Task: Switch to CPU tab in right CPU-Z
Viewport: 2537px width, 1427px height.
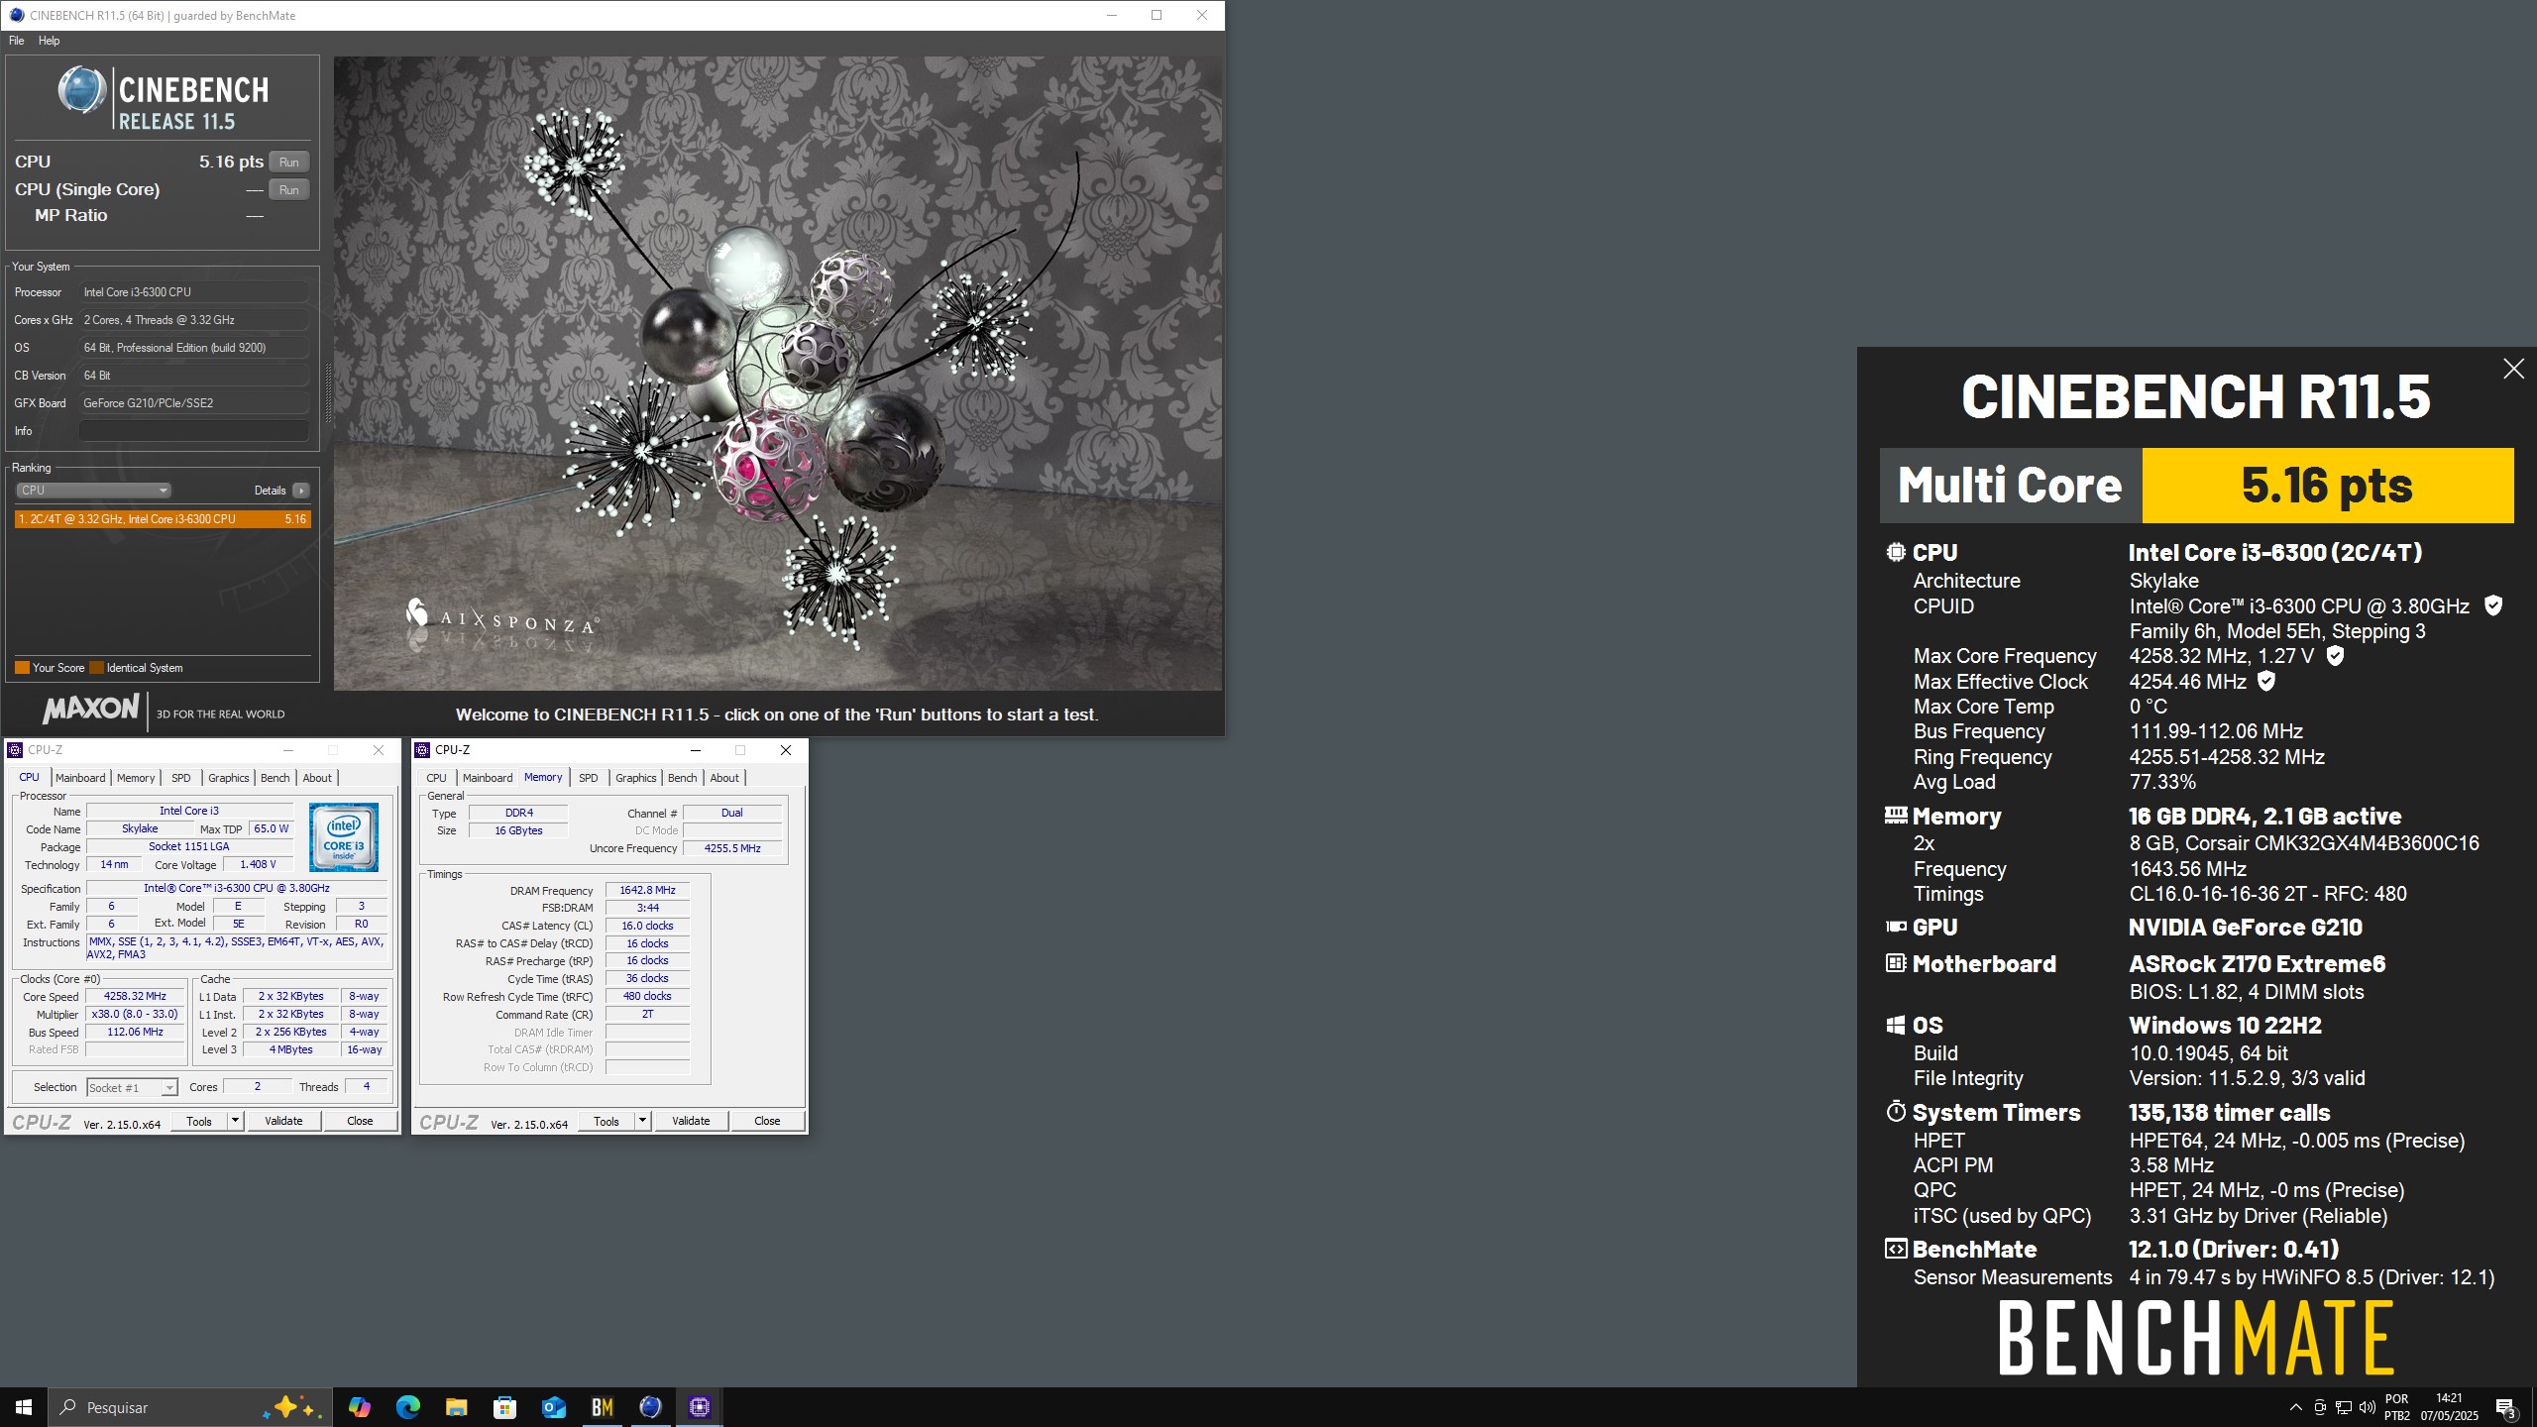Action: (436, 778)
